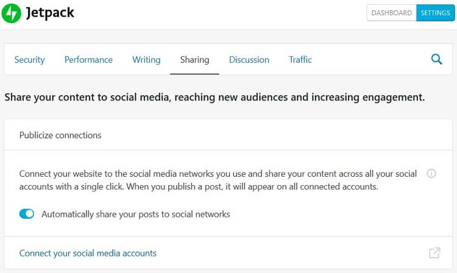Open the settings search magnifier icon
Screen dimensions: 457x273
coord(436,59)
